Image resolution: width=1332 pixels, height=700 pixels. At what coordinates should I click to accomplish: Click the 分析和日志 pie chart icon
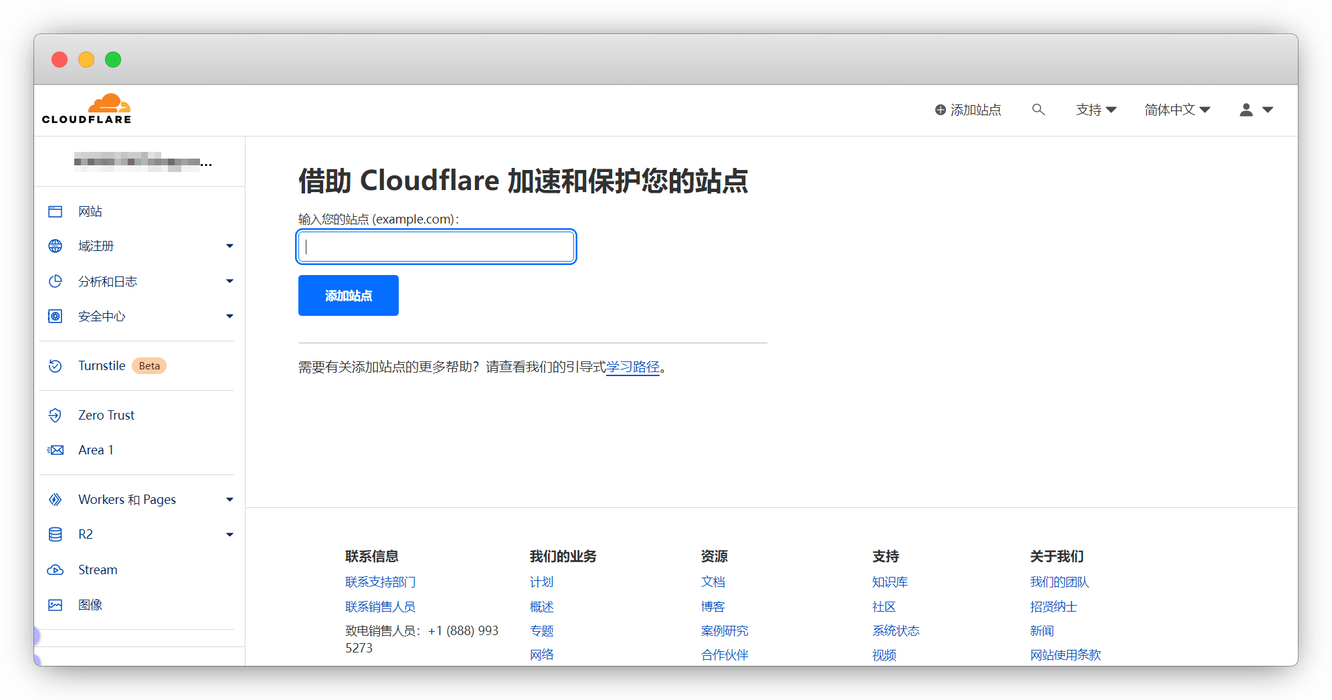click(x=56, y=281)
